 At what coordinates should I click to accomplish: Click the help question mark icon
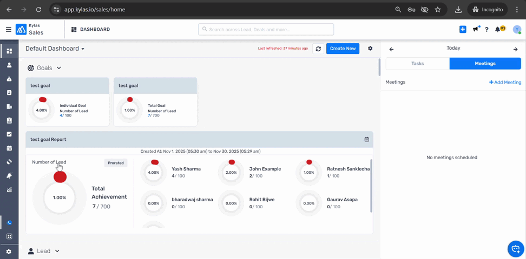coord(486,30)
